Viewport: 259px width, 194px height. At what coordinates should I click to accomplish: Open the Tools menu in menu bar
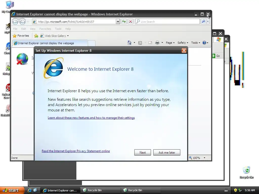(58, 29)
